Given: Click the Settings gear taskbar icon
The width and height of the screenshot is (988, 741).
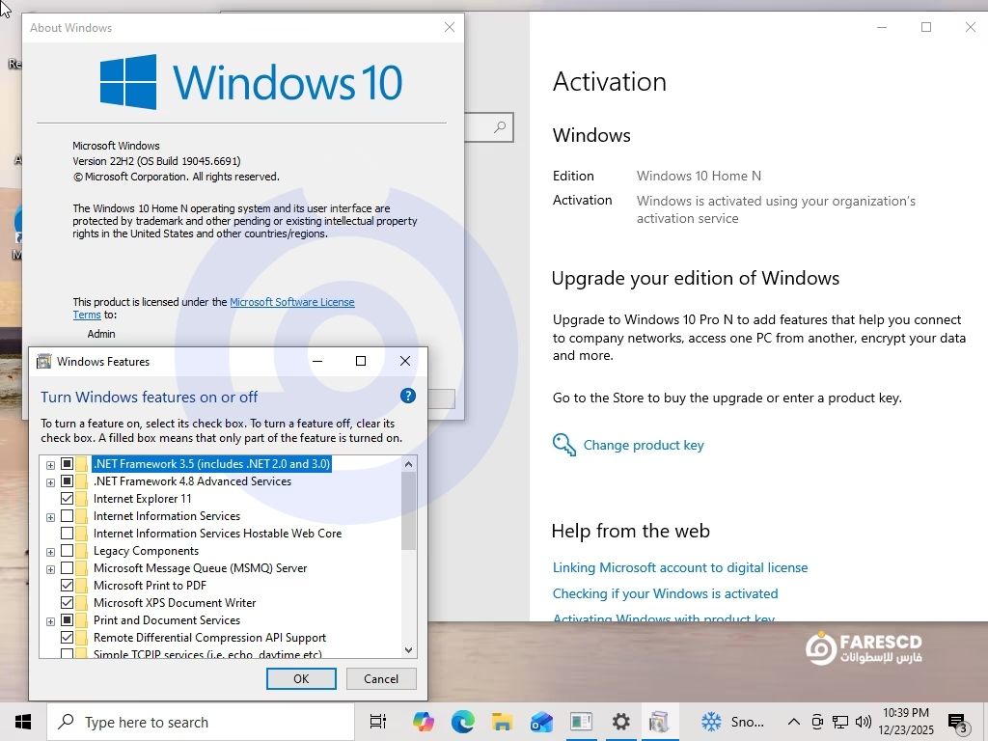Looking at the screenshot, I should click(x=620, y=722).
